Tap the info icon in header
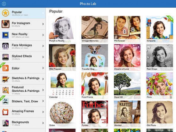The width and height of the screenshot is (176, 132). pyautogui.click(x=4, y=4)
